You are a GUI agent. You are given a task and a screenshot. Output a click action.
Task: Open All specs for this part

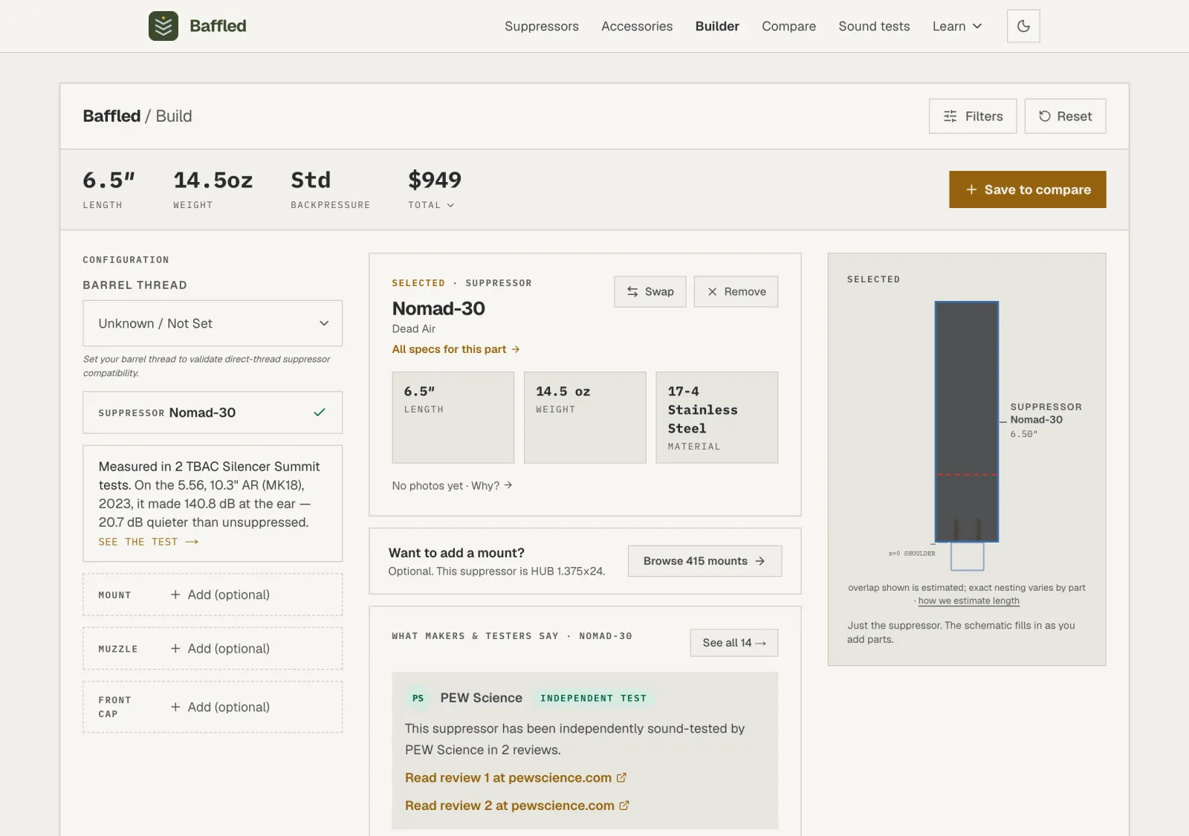point(456,349)
